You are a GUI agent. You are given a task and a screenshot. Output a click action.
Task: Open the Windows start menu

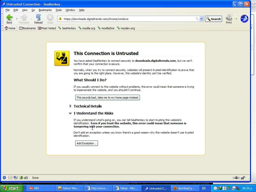pos(12,188)
